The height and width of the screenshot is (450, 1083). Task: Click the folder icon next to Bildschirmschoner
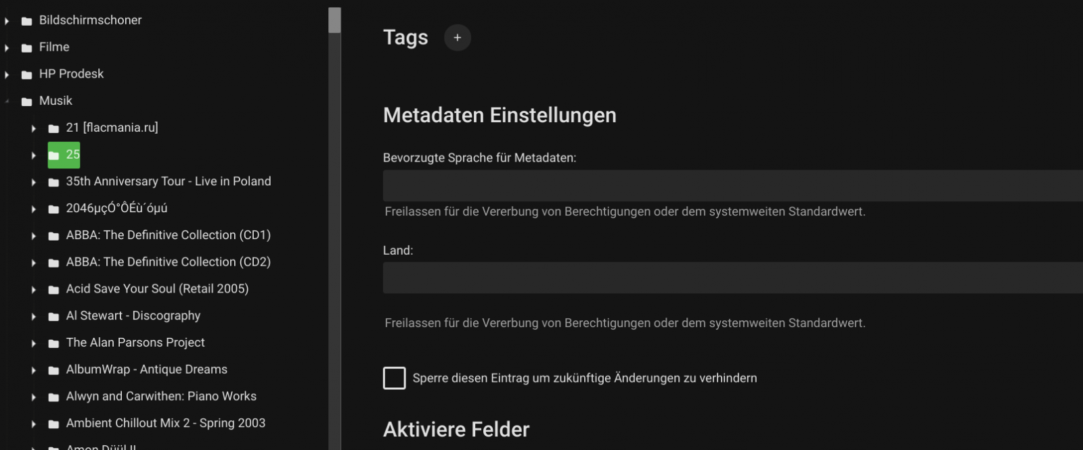[x=26, y=20]
